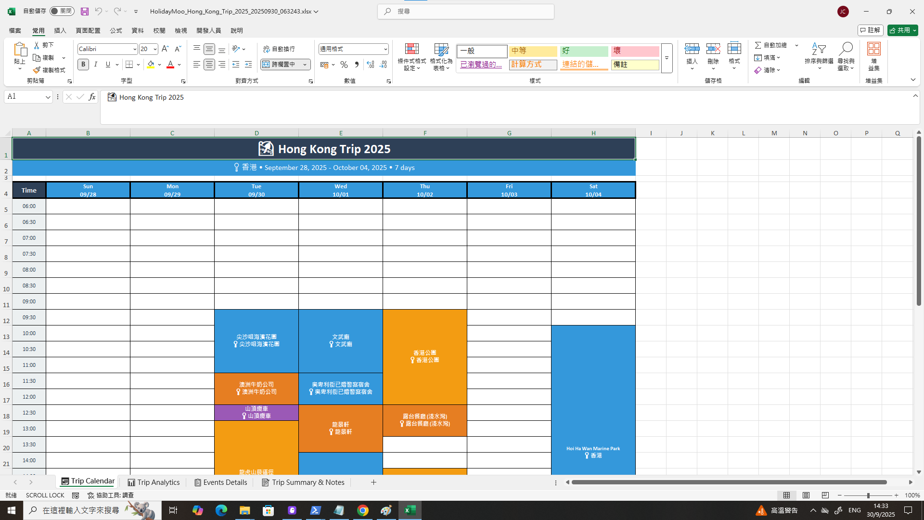Click the percent style icon
Screen dimensions: 924x520
(344, 65)
